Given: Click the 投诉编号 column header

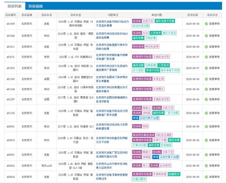Looking at the screenshot, I should pos(11,15).
